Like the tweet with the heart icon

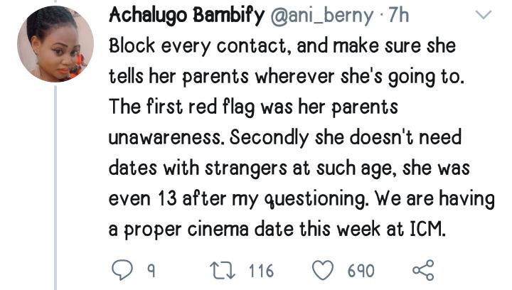pos(324,270)
